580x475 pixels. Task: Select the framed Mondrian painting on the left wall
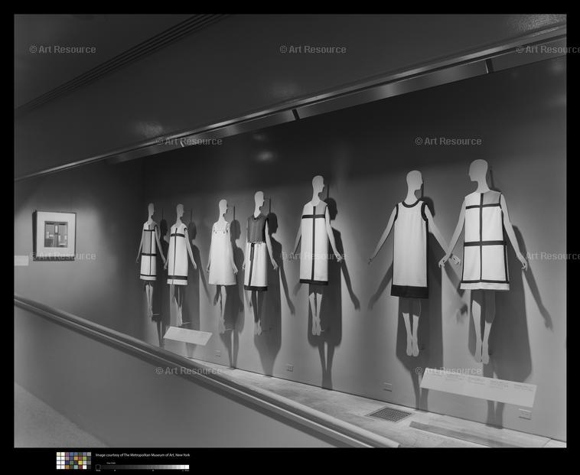click(x=56, y=236)
